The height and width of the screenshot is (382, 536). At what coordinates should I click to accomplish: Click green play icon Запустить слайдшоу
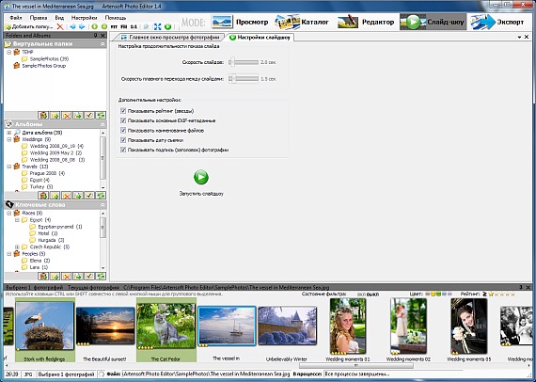tap(201, 177)
